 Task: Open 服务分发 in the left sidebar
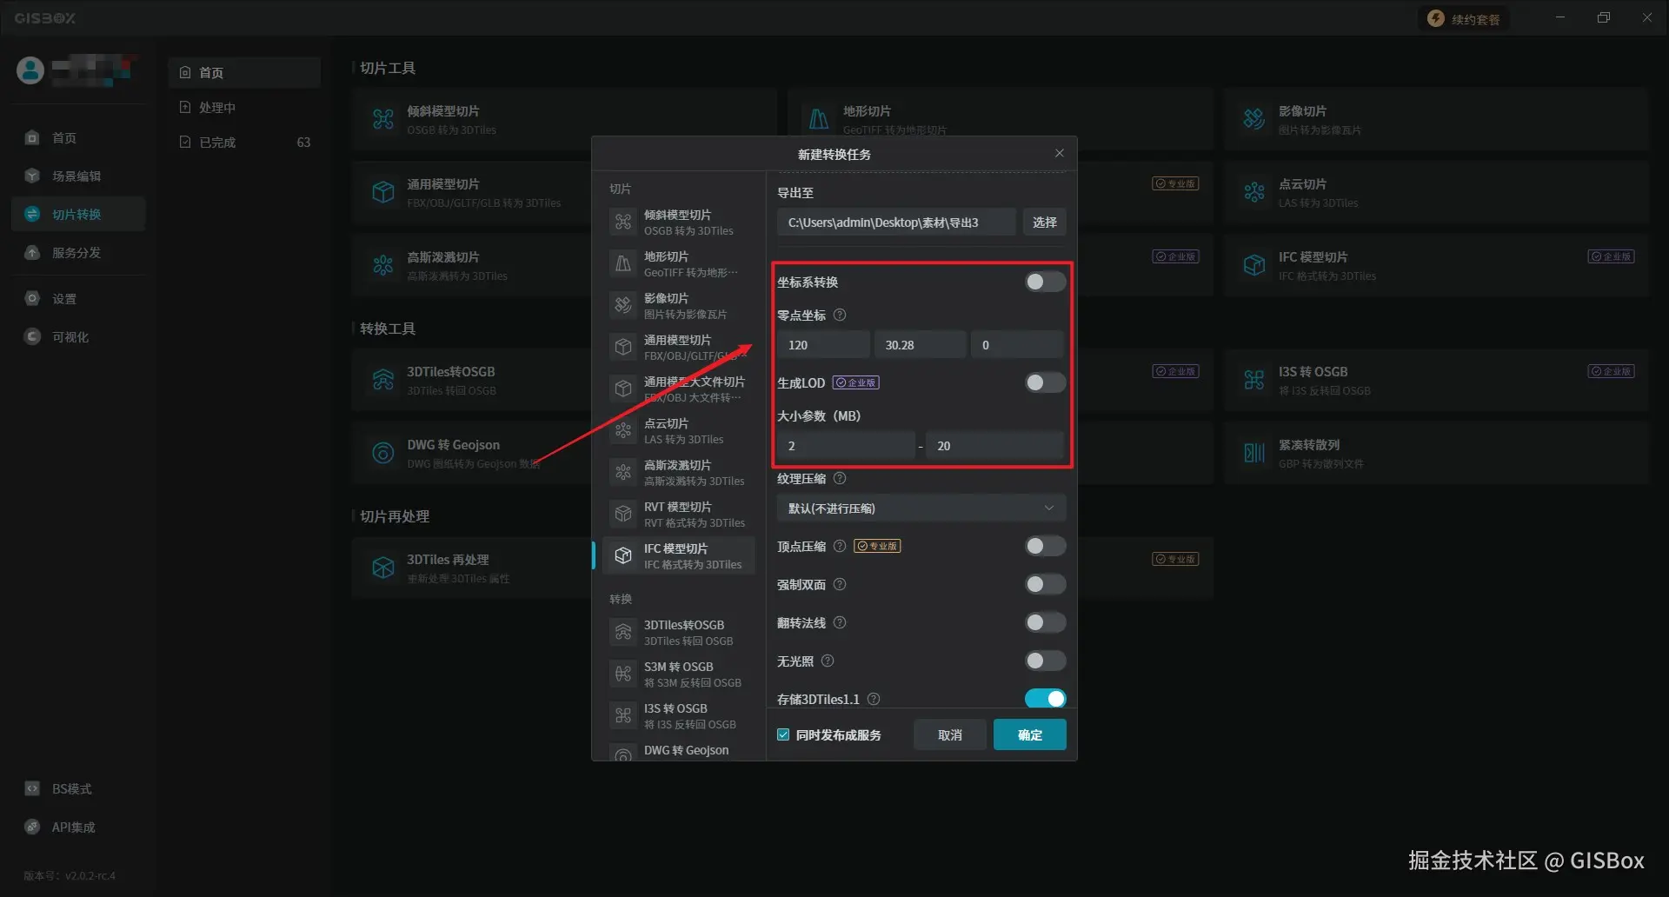click(x=78, y=252)
